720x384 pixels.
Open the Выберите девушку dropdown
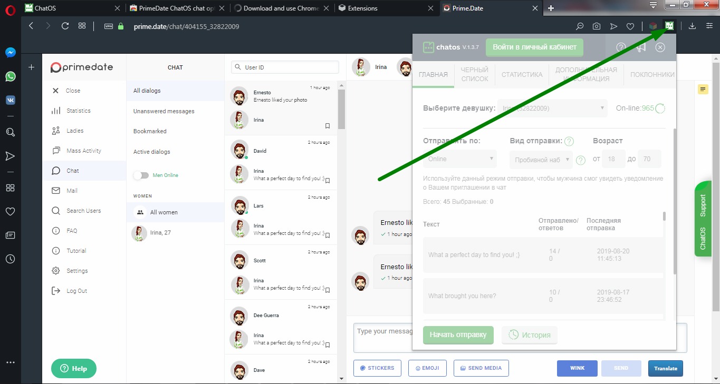553,108
